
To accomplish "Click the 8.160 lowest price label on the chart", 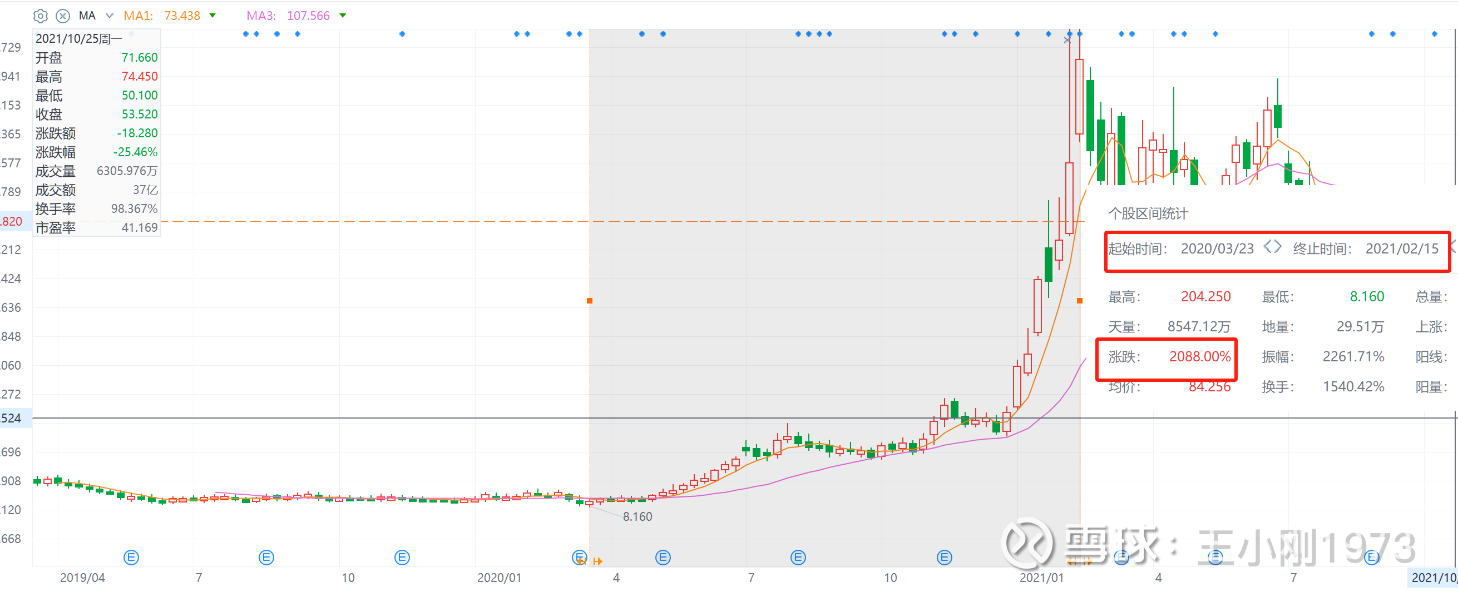I will (637, 516).
